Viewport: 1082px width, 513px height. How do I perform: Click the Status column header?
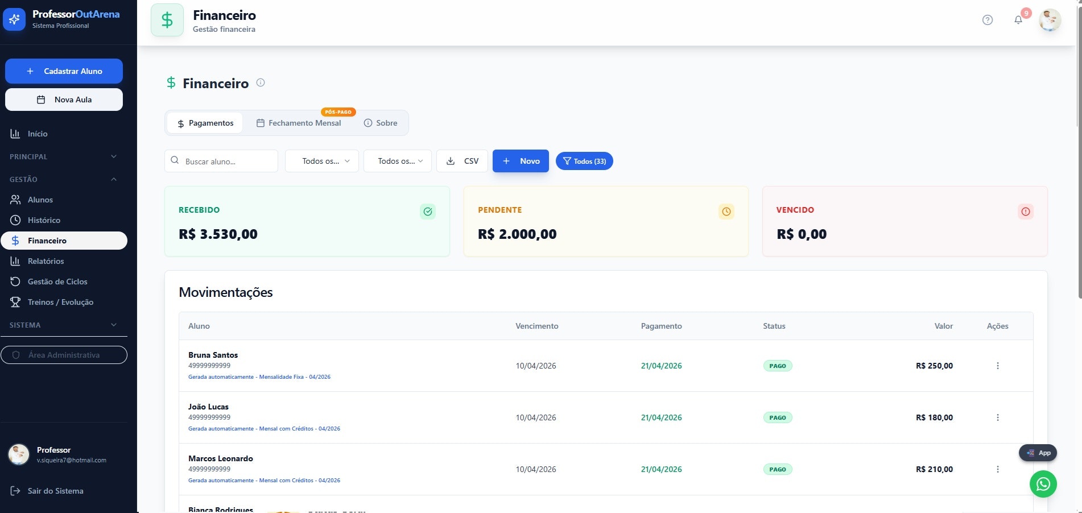[774, 326]
